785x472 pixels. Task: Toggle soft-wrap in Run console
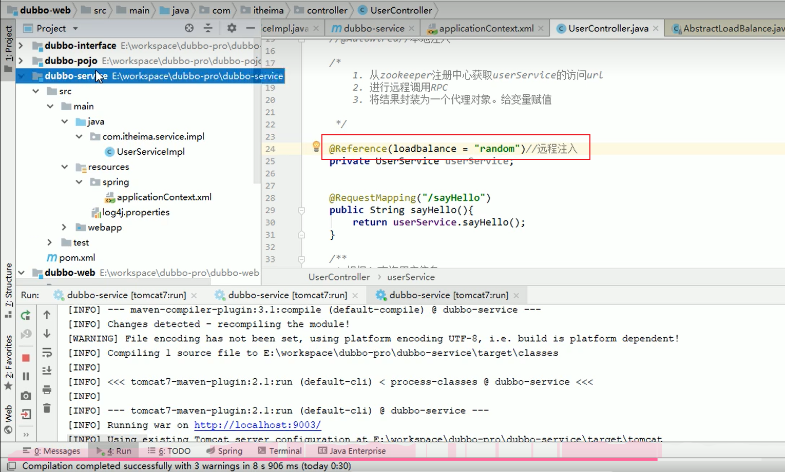[x=47, y=353]
